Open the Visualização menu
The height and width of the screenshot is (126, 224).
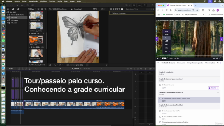click(x=33, y=1)
